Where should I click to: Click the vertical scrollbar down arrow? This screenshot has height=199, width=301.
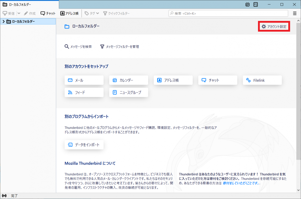click(x=298, y=190)
